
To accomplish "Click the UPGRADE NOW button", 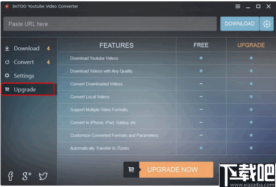I will tap(176, 170).
